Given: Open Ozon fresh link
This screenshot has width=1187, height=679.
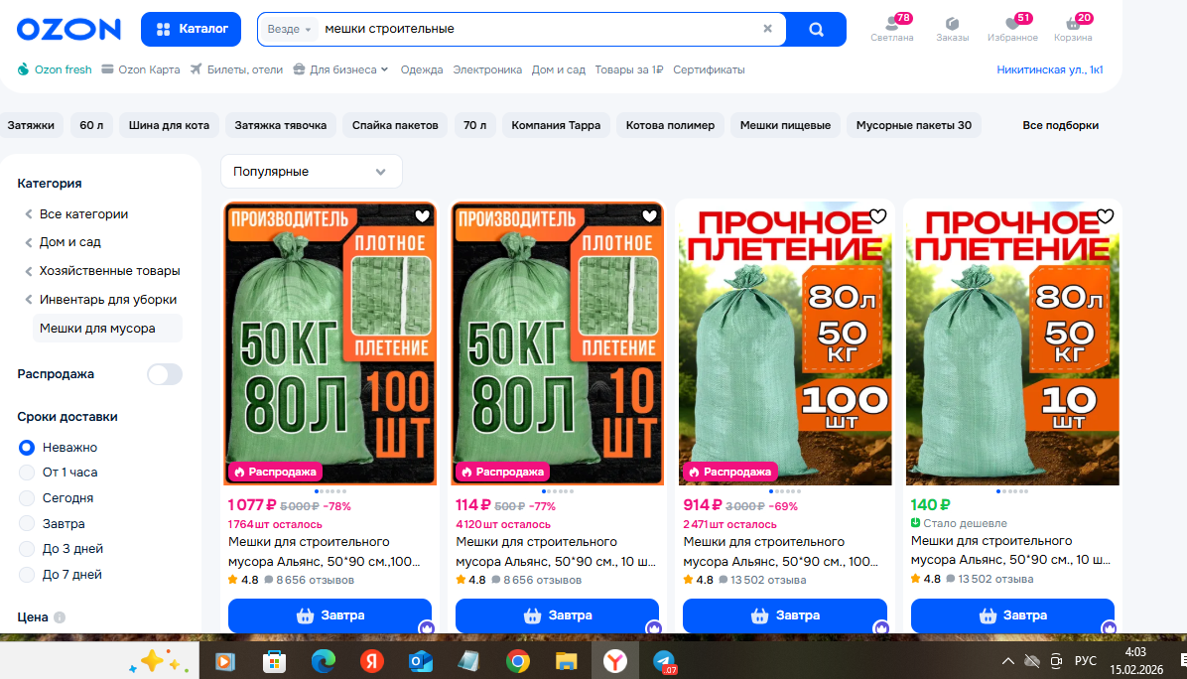Looking at the screenshot, I should click(x=55, y=69).
